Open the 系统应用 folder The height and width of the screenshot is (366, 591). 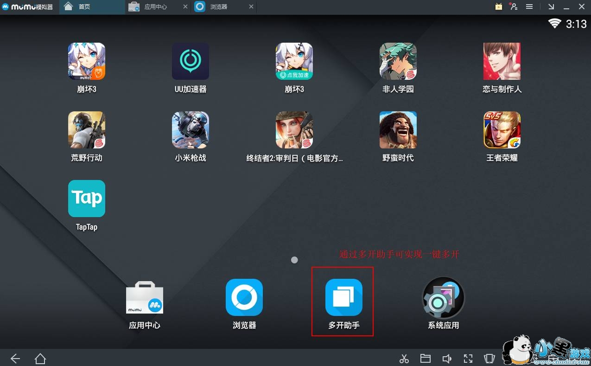(444, 297)
